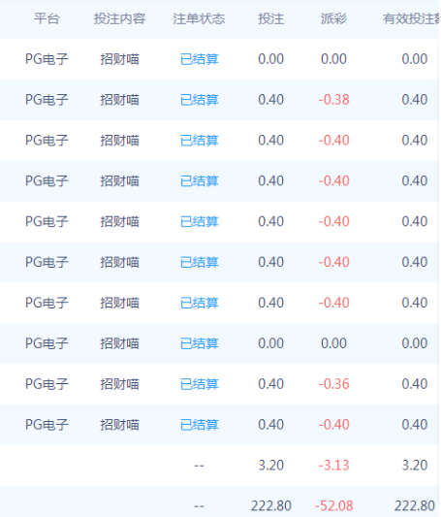Click the 投注内容 column header
This screenshot has width=441, height=517.
[119, 18]
